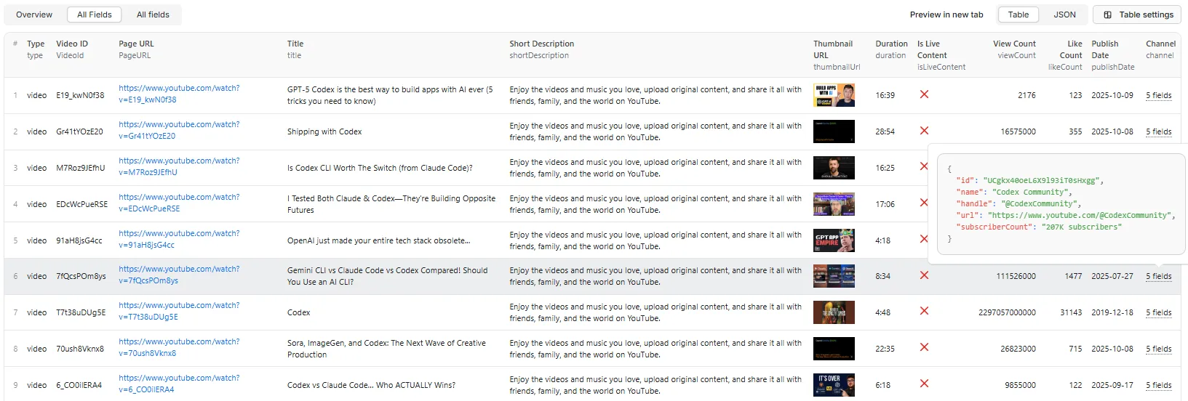Expand 5 fields for row 9 channel

pos(1158,385)
